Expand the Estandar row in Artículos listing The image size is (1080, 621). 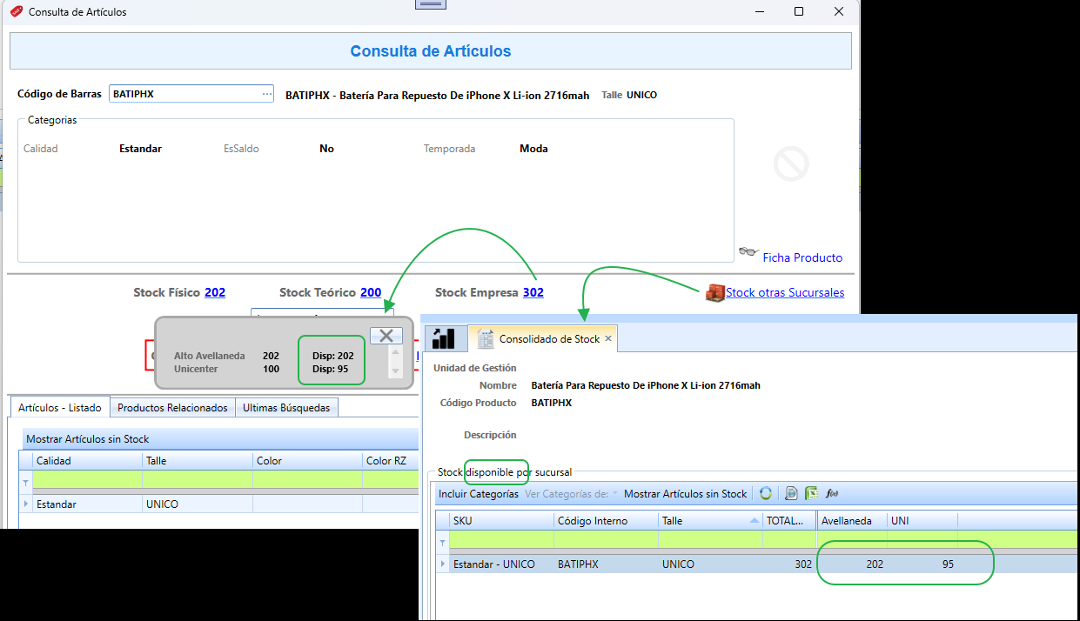(x=25, y=504)
